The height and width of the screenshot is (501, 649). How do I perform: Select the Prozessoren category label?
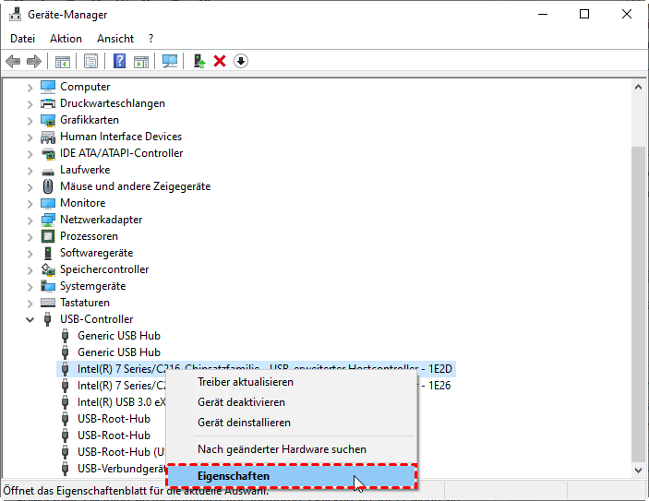click(x=89, y=236)
